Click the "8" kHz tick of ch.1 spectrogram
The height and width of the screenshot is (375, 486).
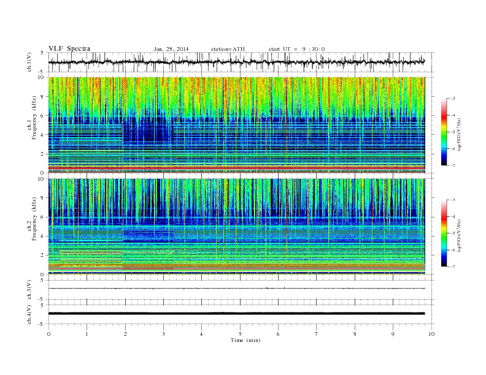pos(42,97)
